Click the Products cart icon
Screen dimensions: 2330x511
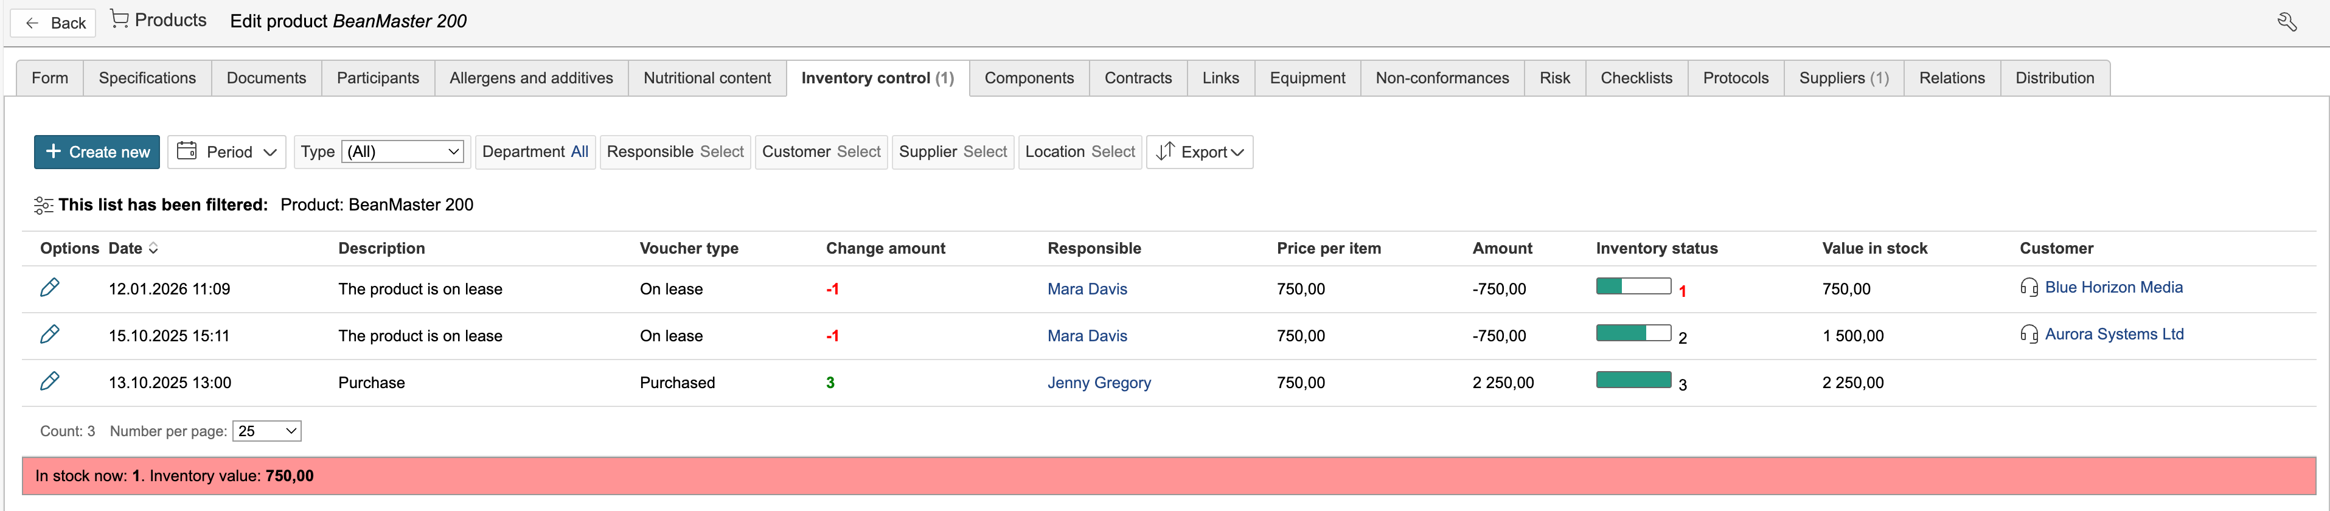click(119, 19)
